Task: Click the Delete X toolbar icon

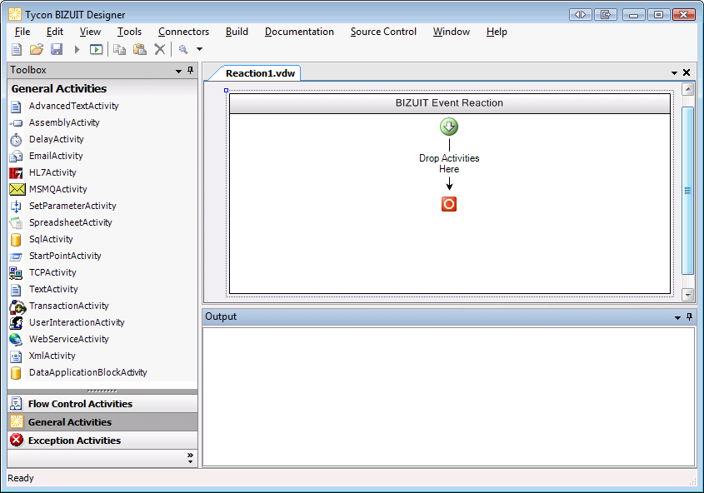Action: (160, 49)
